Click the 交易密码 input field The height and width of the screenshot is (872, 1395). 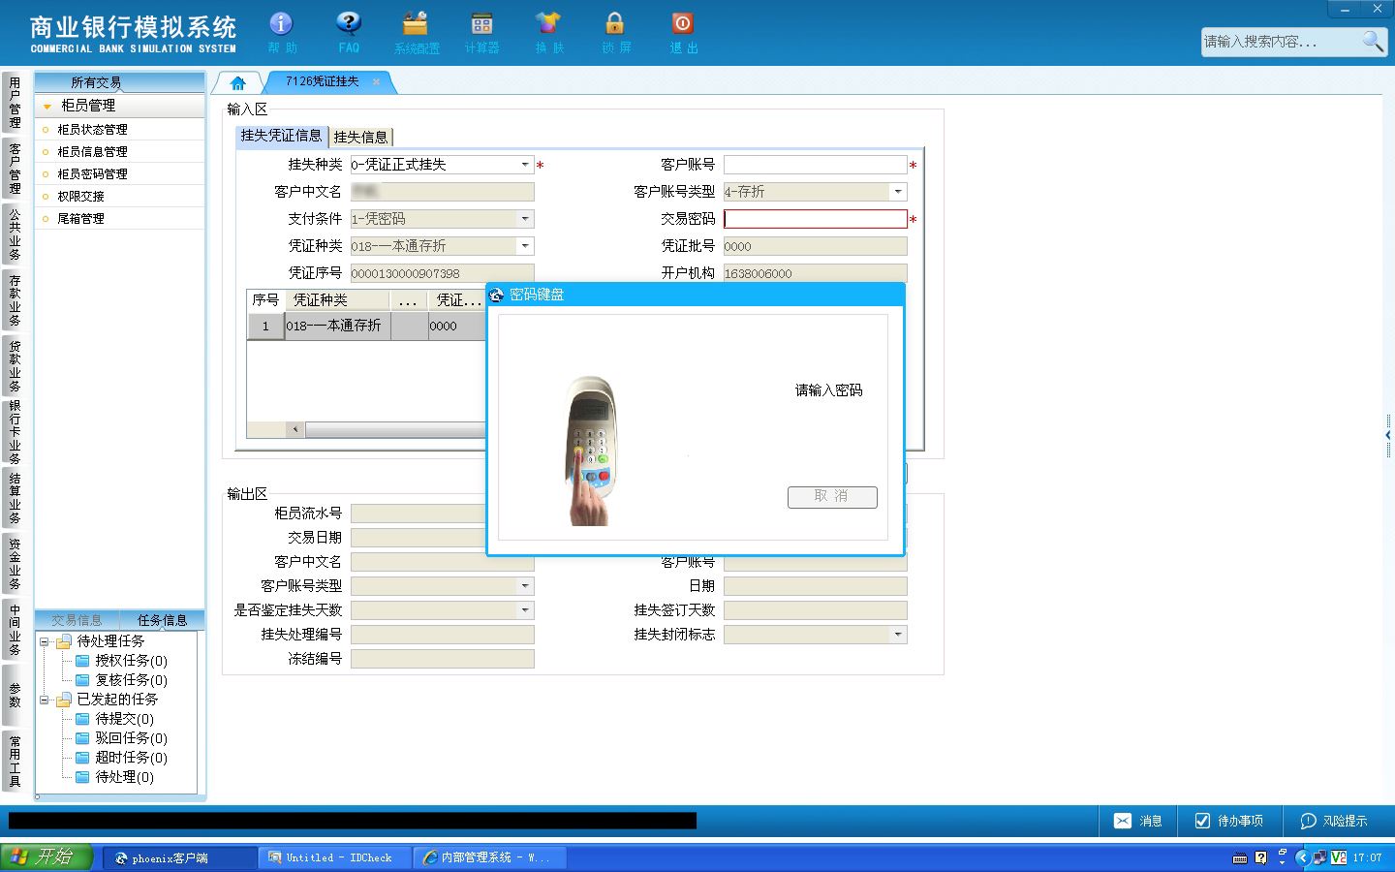[x=816, y=219]
